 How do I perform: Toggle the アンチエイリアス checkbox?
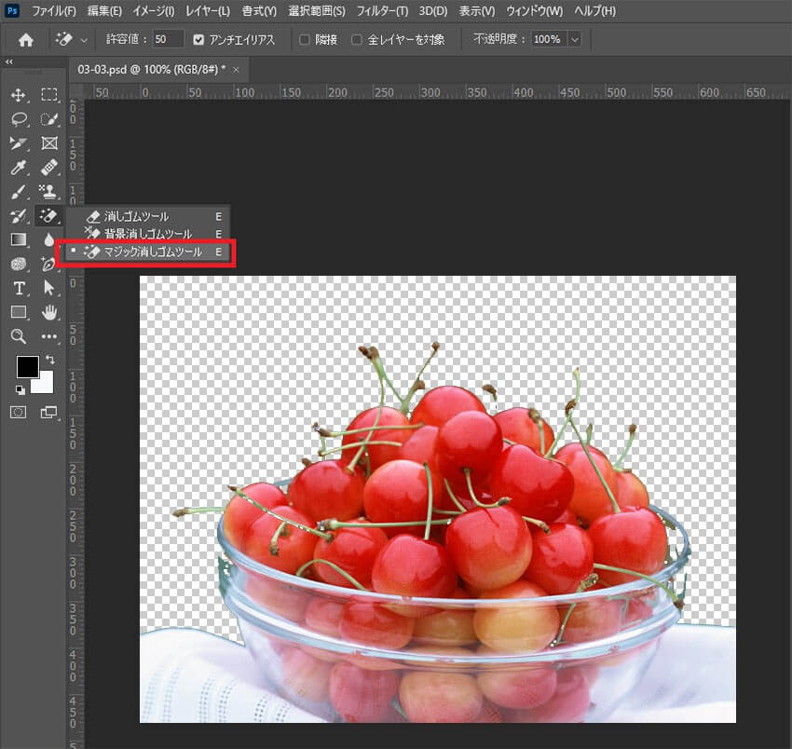pos(199,40)
